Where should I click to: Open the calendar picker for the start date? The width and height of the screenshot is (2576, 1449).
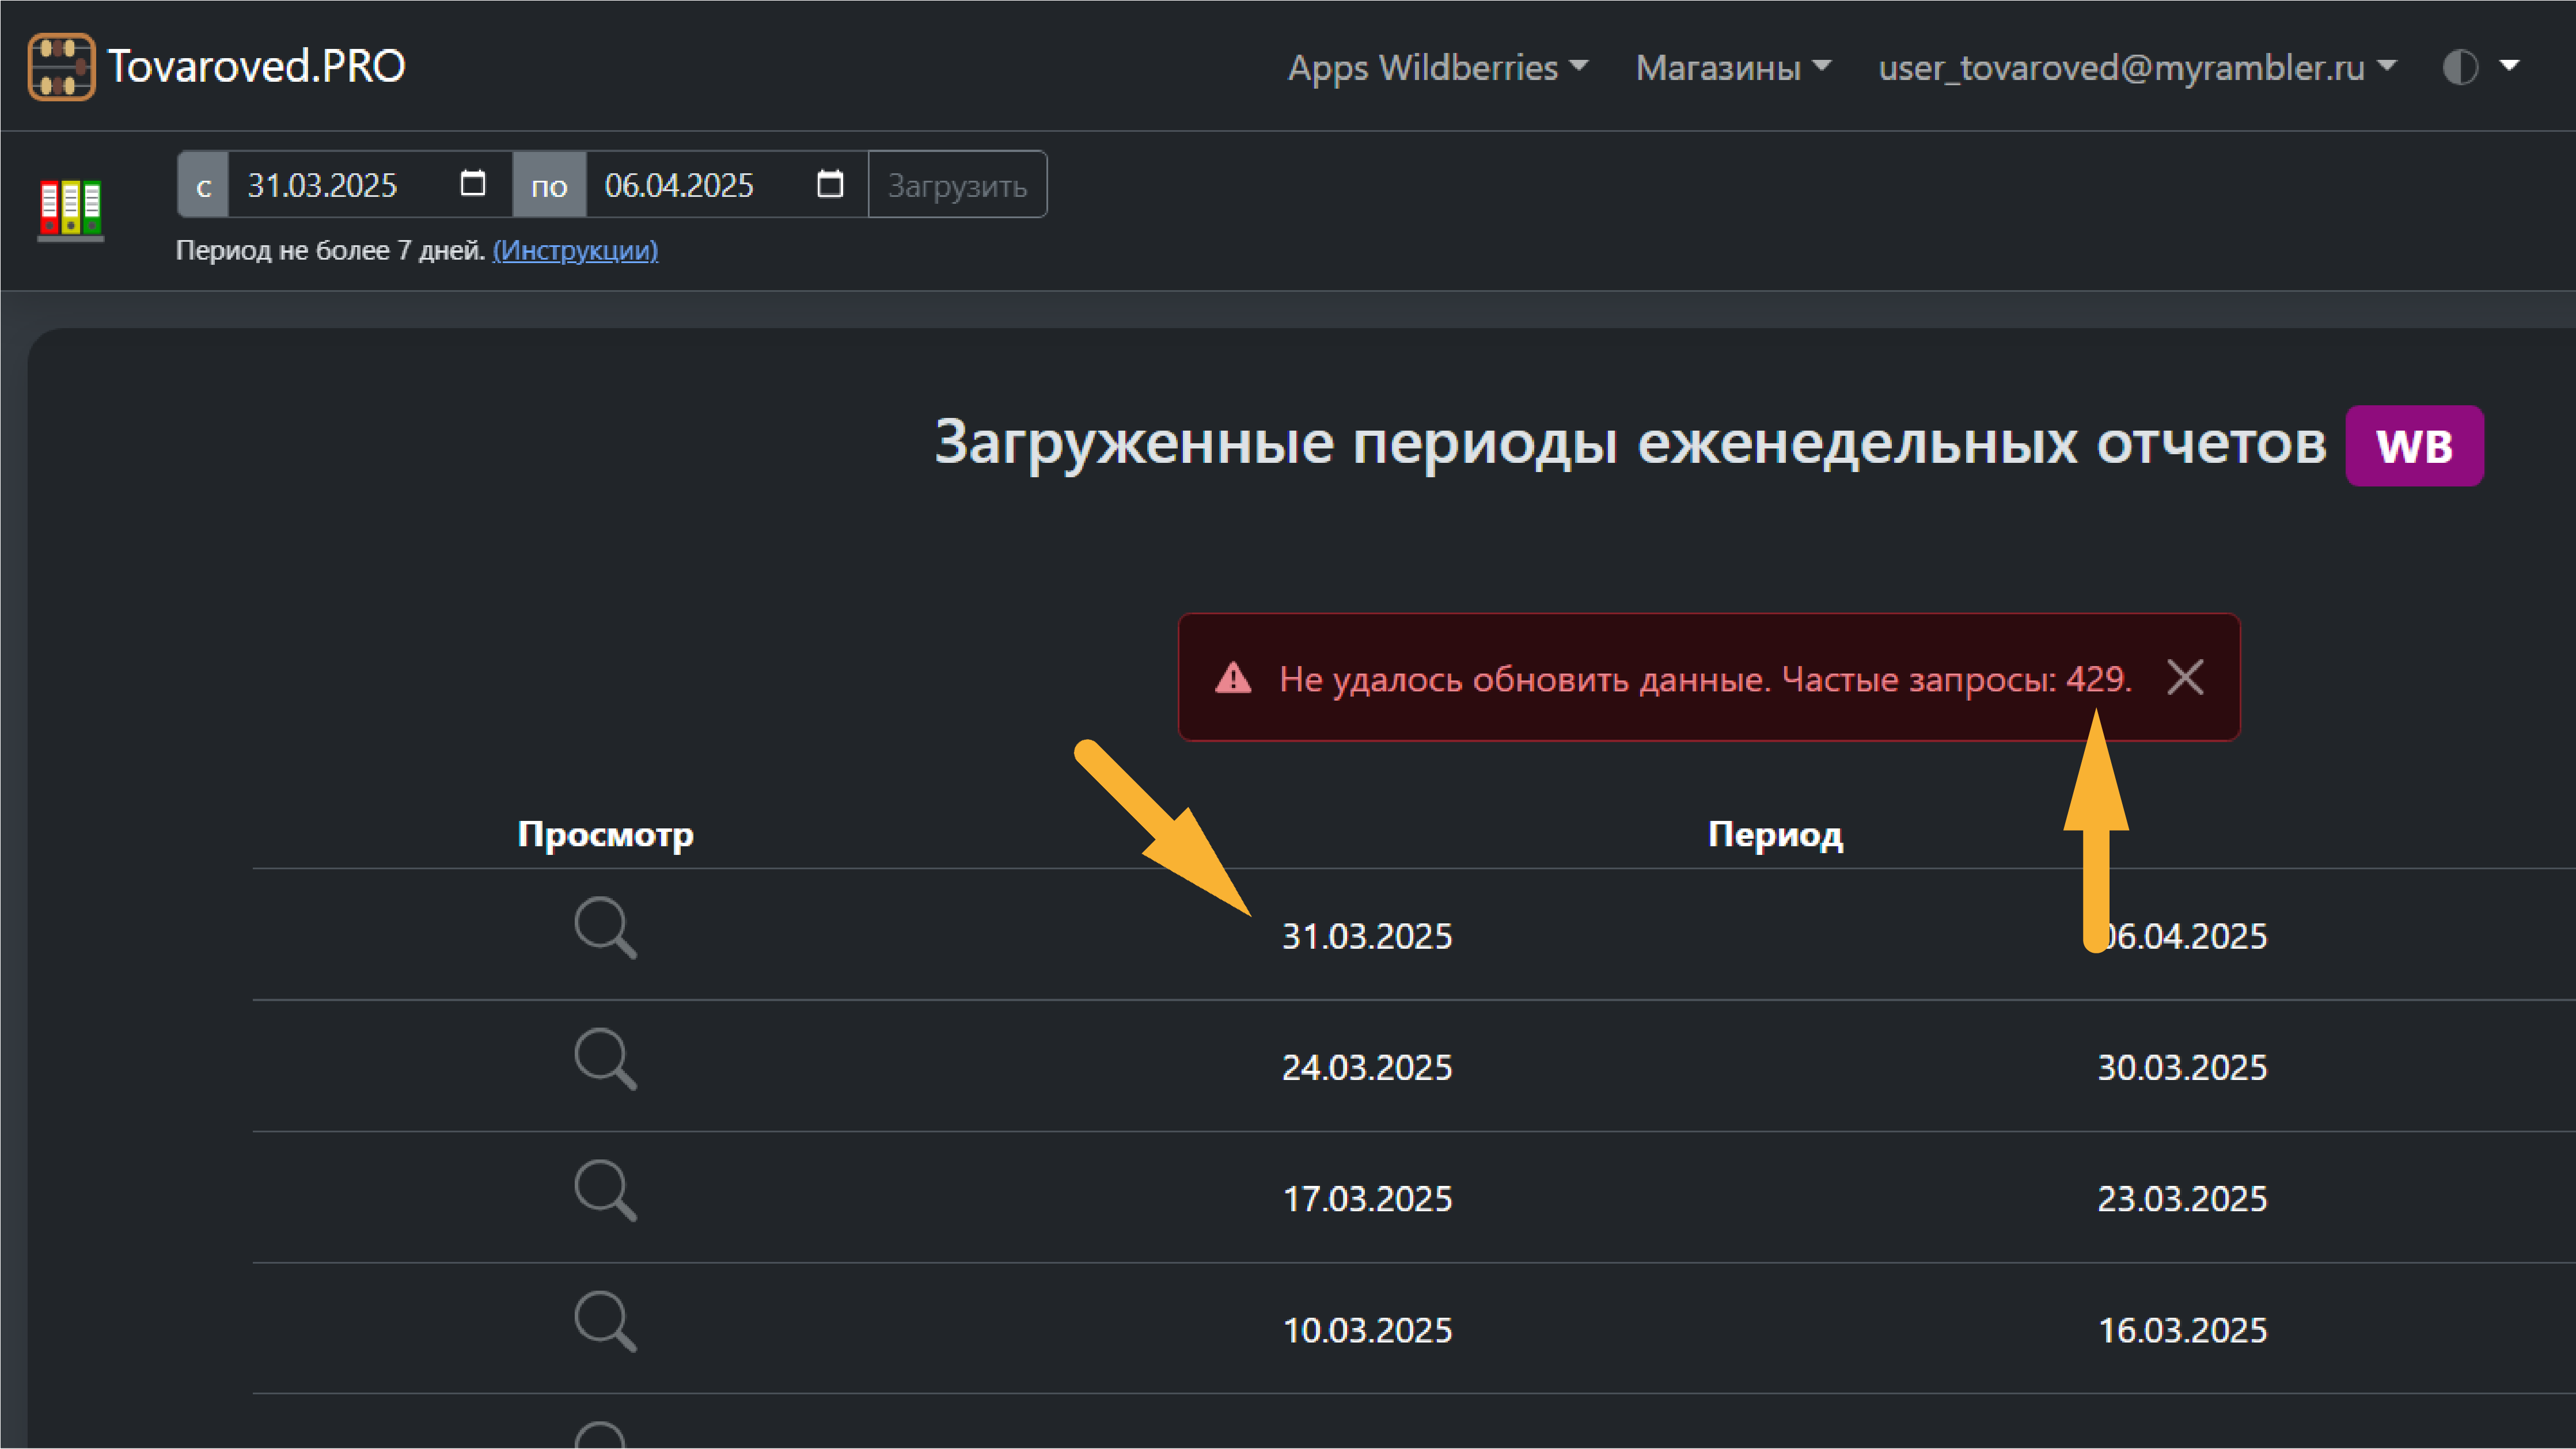click(472, 184)
